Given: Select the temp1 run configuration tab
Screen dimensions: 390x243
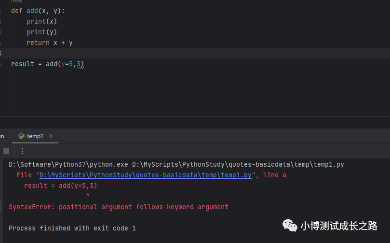Looking at the screenshot, I should pyautogui.click(x=35, y=136).
